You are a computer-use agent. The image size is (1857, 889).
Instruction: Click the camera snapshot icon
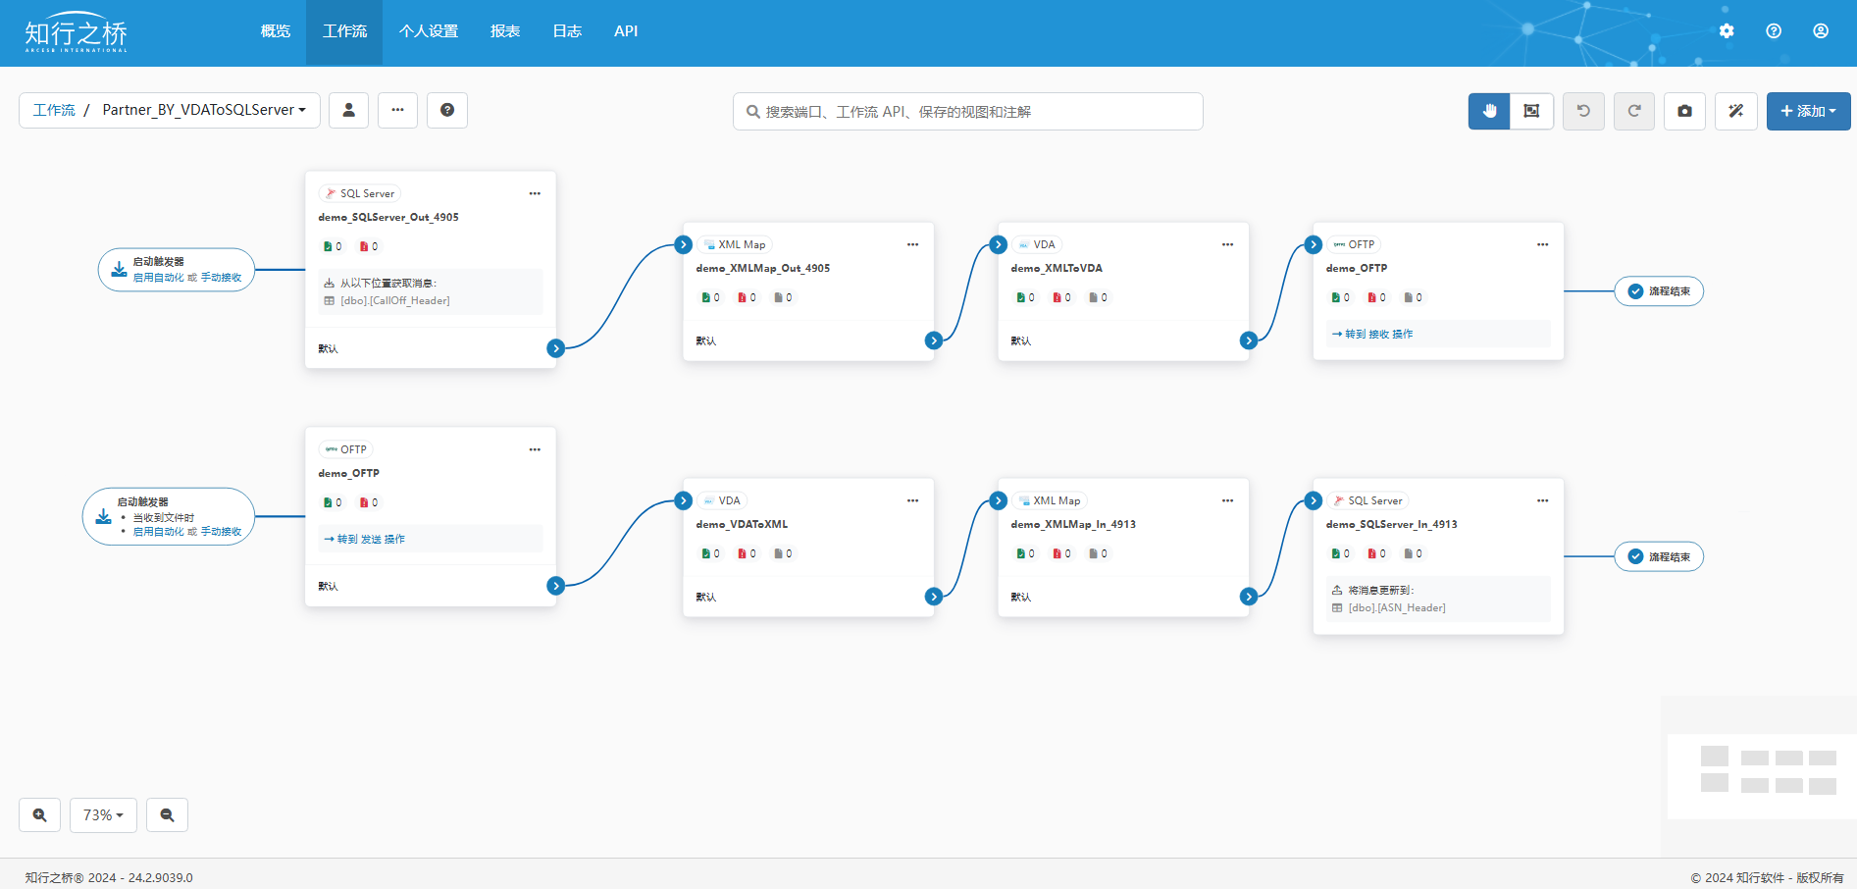1684,111
